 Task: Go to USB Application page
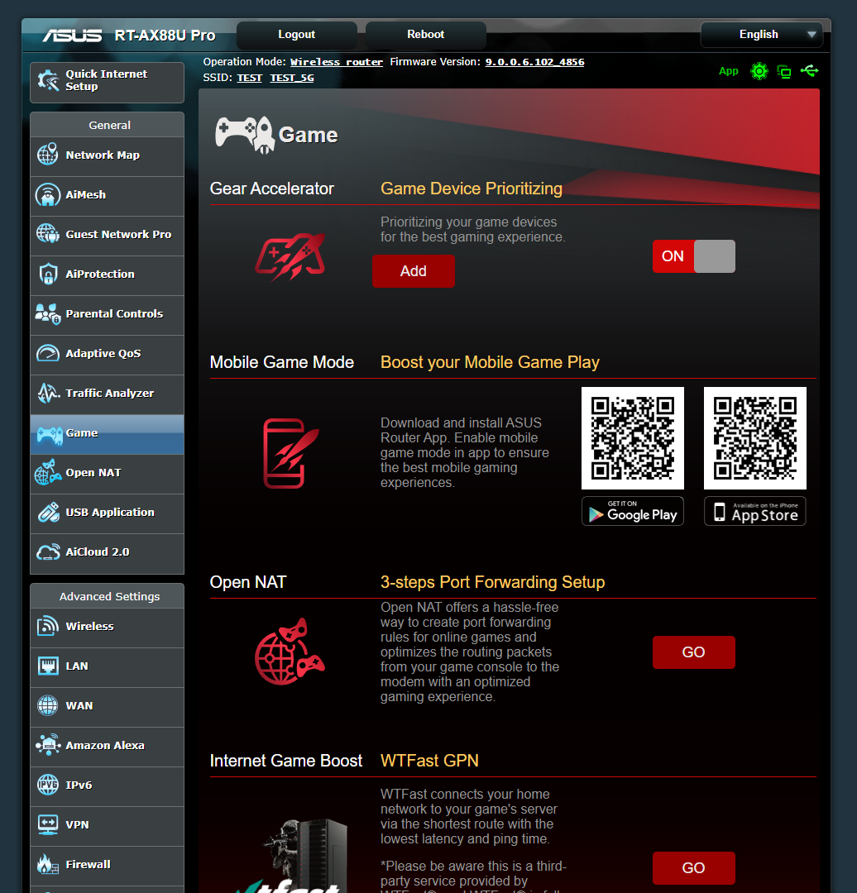(x=108, y=513)
